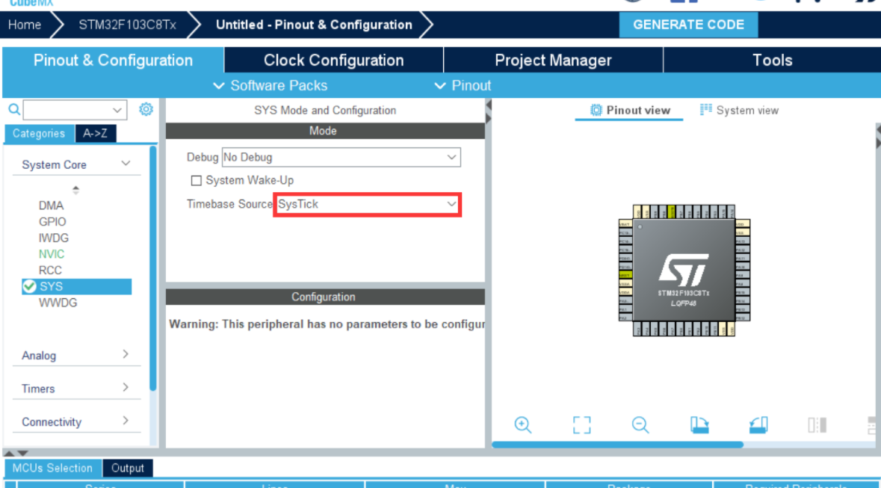
Task: Select the Pinout & Configuration tab
Action: pos(113,60)
